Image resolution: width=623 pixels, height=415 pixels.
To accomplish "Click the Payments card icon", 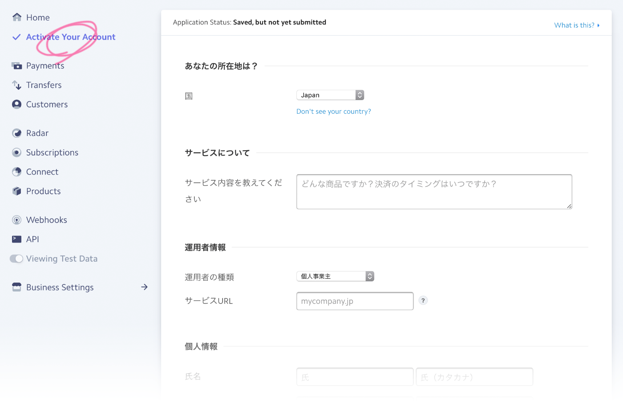I will pyautogui.click(x=17, y=66).
